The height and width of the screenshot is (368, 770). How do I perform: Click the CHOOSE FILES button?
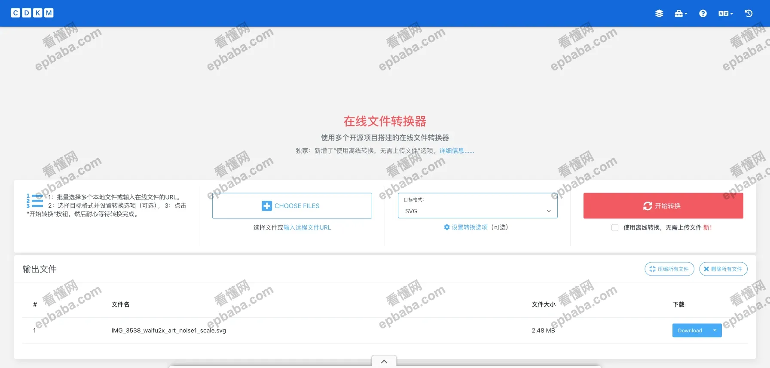[x=292, y=205]
